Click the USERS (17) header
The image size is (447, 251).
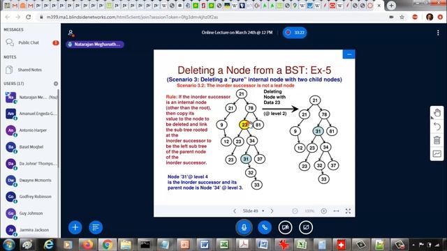[14, 84]
